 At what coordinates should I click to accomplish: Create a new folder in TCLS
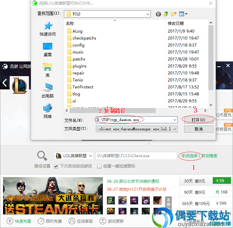173,14
